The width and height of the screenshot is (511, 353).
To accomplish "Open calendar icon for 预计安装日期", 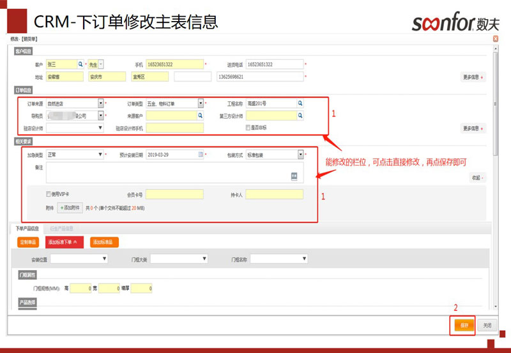I will pos(201,155).
